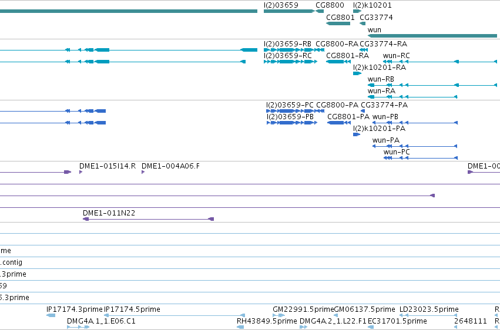500x330 pixels.
Task: Click the IP17174.5prime EST label
Action: (x=132, y=309)
